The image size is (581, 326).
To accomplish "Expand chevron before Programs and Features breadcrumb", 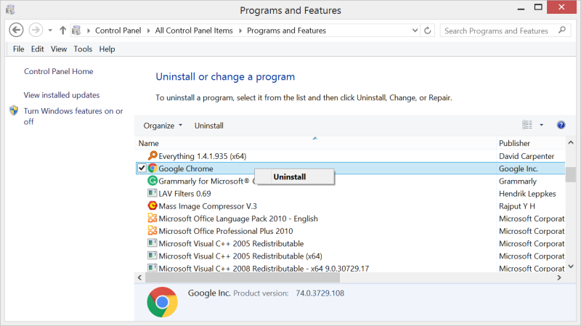I will coord(240,30).
